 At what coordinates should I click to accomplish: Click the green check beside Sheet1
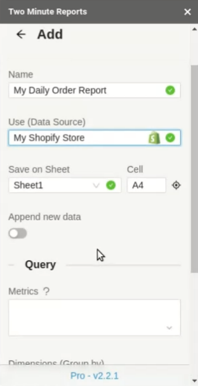click(x=111, y=185)
